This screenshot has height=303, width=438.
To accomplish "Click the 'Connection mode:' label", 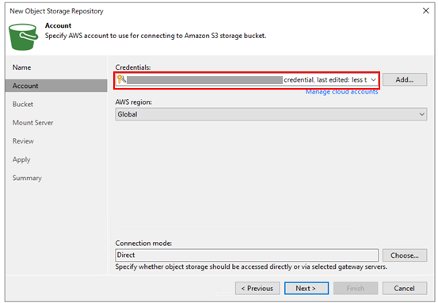I will click(x=143, y=244).
